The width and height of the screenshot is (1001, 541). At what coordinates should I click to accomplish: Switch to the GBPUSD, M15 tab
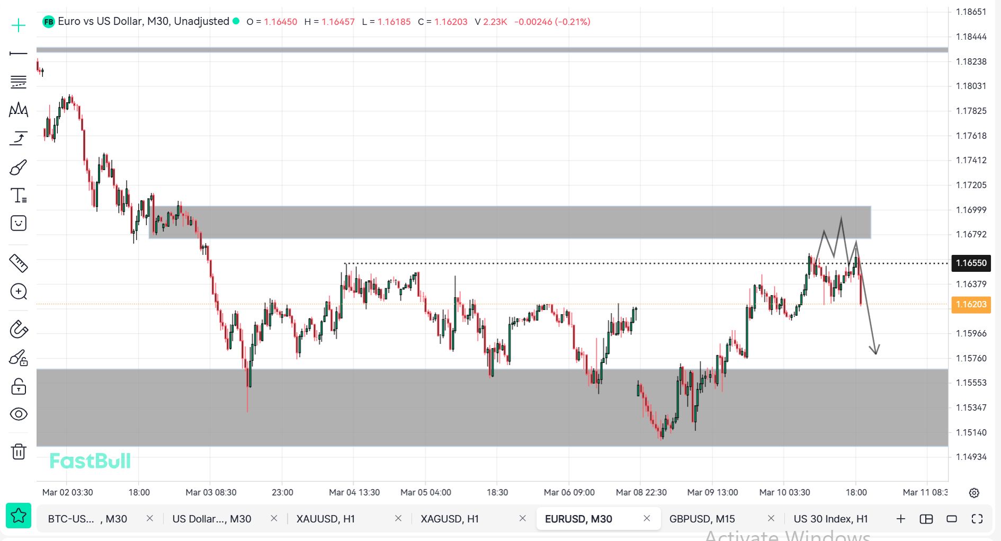(702, 519)
